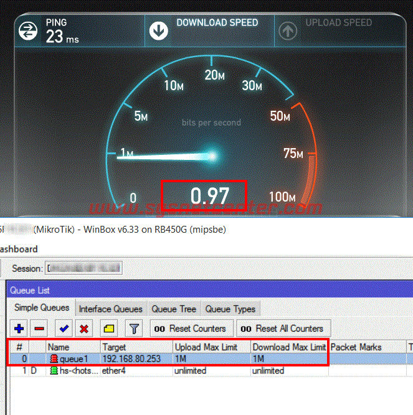
Task: Switch to the Interface Queues tab
Action: point(110,309)
